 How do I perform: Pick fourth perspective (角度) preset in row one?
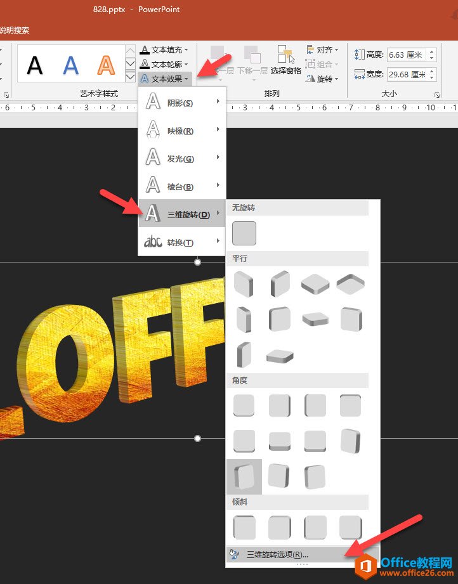tap(350, 405)
